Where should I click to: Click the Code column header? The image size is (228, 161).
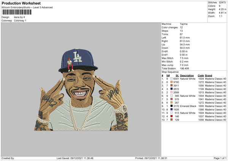(x=201, y=76)
